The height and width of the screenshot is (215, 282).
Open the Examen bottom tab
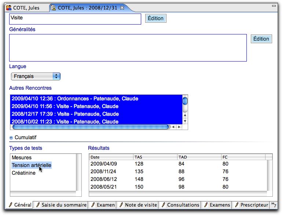[x=103, y=205]
